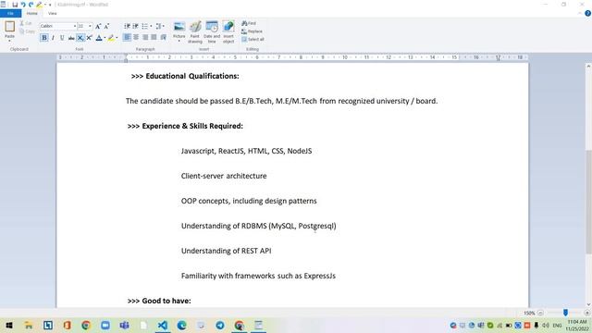Open the File menu

coord(10,13)
